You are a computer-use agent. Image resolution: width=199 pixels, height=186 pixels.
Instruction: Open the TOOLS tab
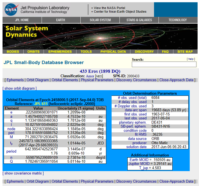click(86, 52)
